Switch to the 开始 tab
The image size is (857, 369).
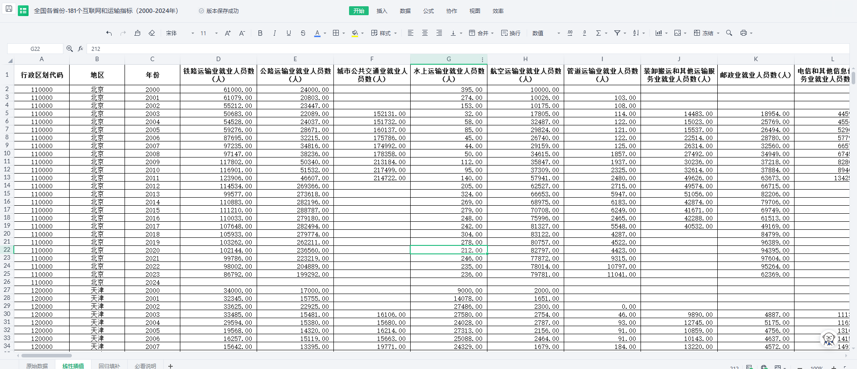tap(359, 11)
